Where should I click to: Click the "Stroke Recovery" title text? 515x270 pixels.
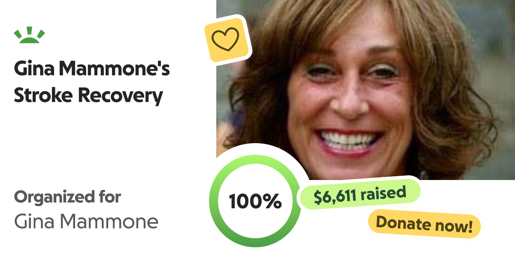click(x=88, y=96)
